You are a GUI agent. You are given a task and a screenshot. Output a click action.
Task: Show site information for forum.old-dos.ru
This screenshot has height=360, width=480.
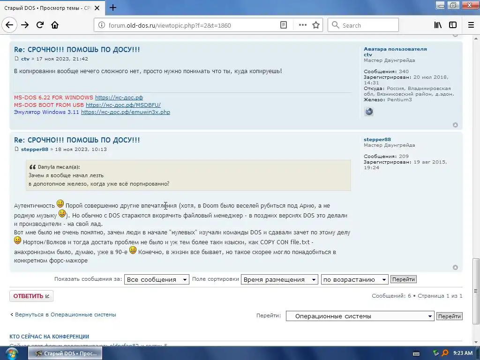(102, 25)
